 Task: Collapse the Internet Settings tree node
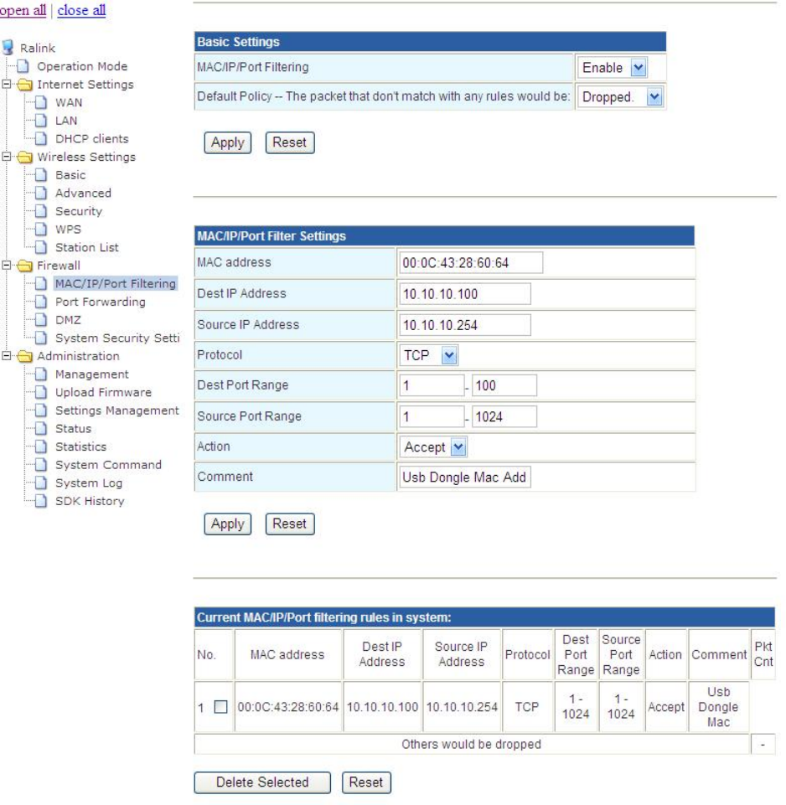[6, 84]
